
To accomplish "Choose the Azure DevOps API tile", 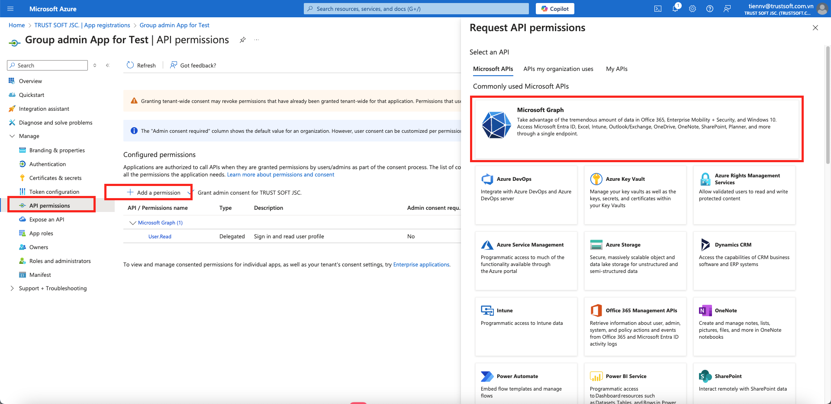I will tap(526, 195).
